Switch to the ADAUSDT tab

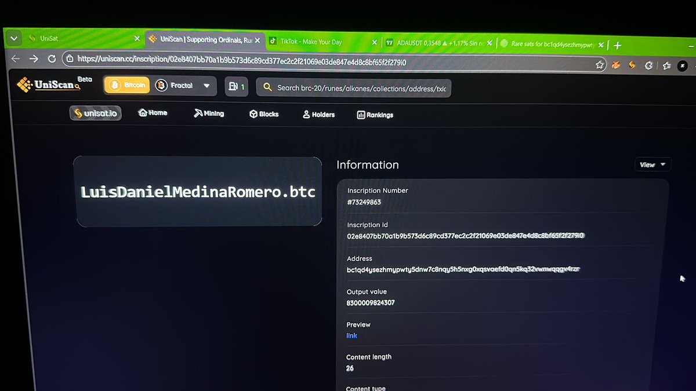point(438,43)
